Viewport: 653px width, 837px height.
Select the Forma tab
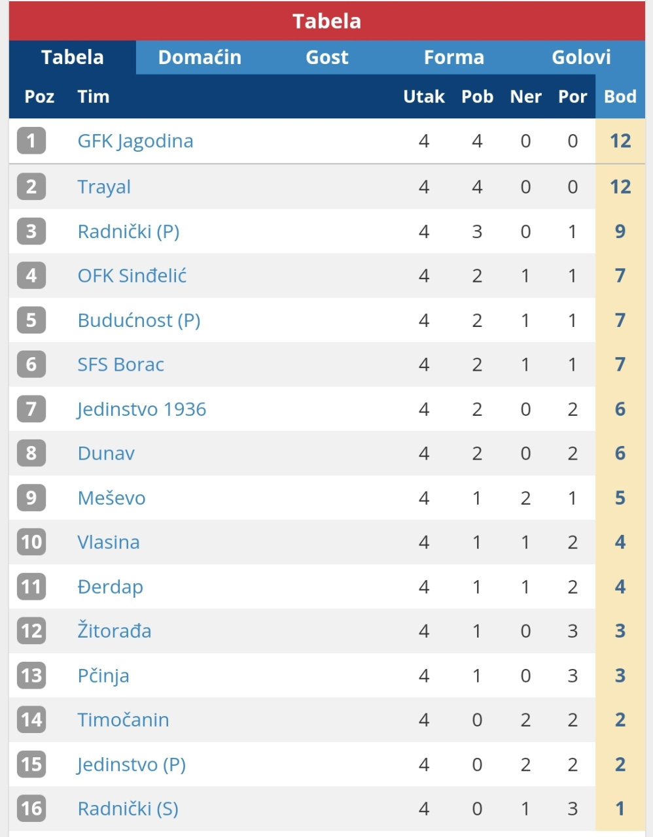click(x=453, y=58)
